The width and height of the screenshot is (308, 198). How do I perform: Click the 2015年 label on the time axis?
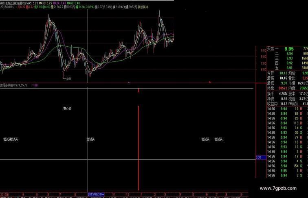(x=4, y=194)
